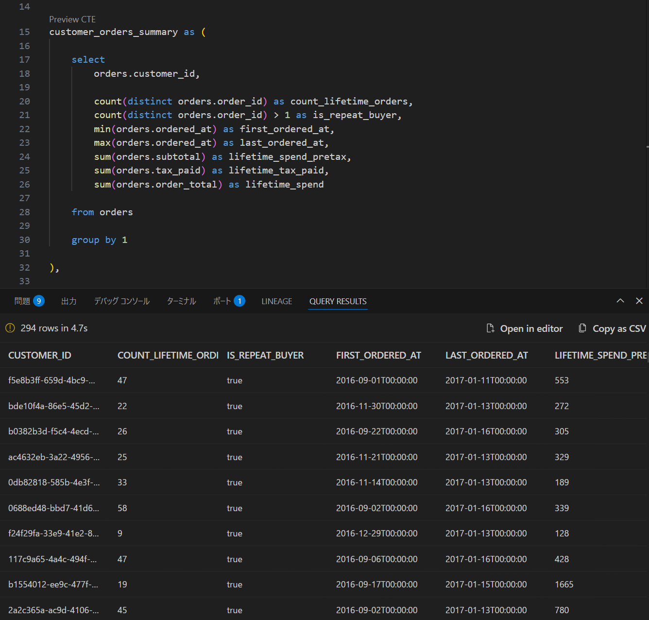The width and height of the screenshot is (649, 620).
Task: Select cell bde10f4a-86e5-45d2-...
Action: 54,406
